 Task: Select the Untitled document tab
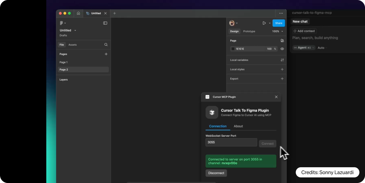coord(96,13)
